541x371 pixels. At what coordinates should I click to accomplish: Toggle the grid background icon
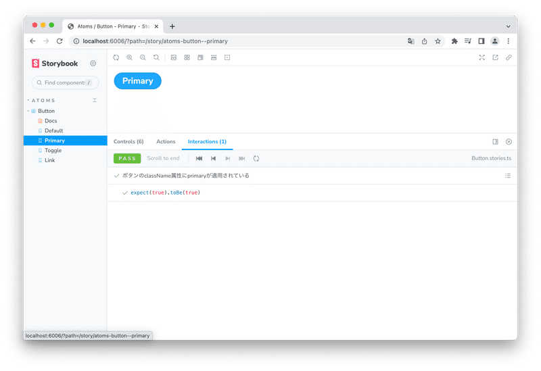(187, 57)
